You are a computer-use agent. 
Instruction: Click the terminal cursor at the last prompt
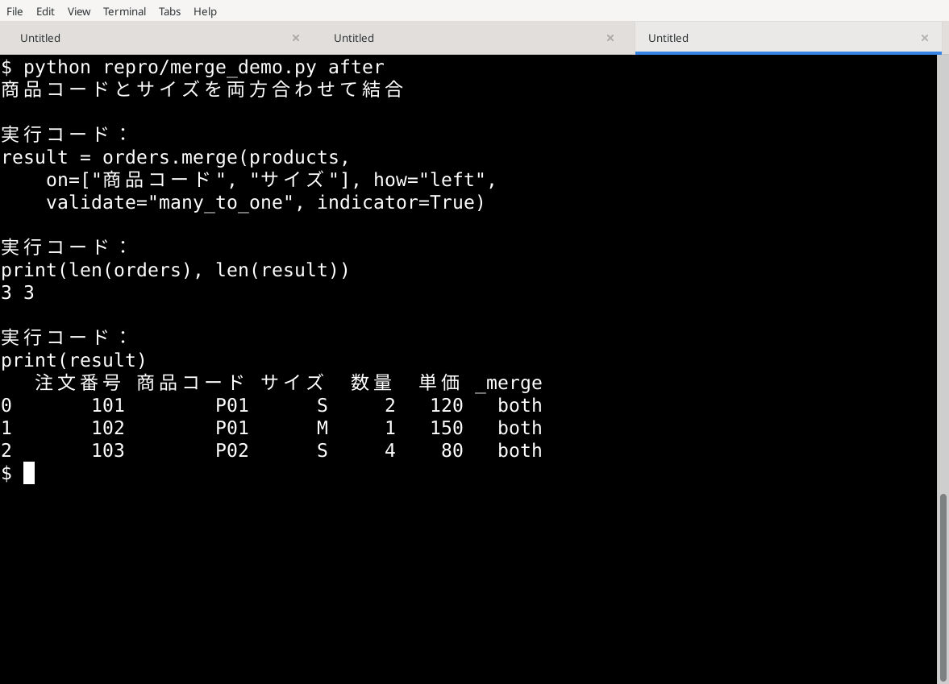(29, 473)
